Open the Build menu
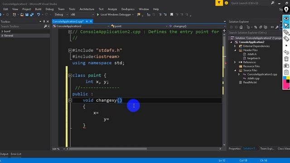This screenshot has width=290, height=163. point(38,9)
